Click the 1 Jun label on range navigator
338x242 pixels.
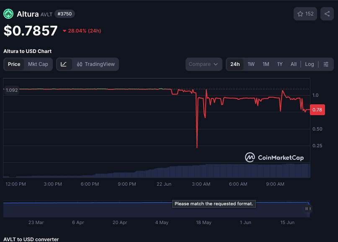(x=245, y=222)
